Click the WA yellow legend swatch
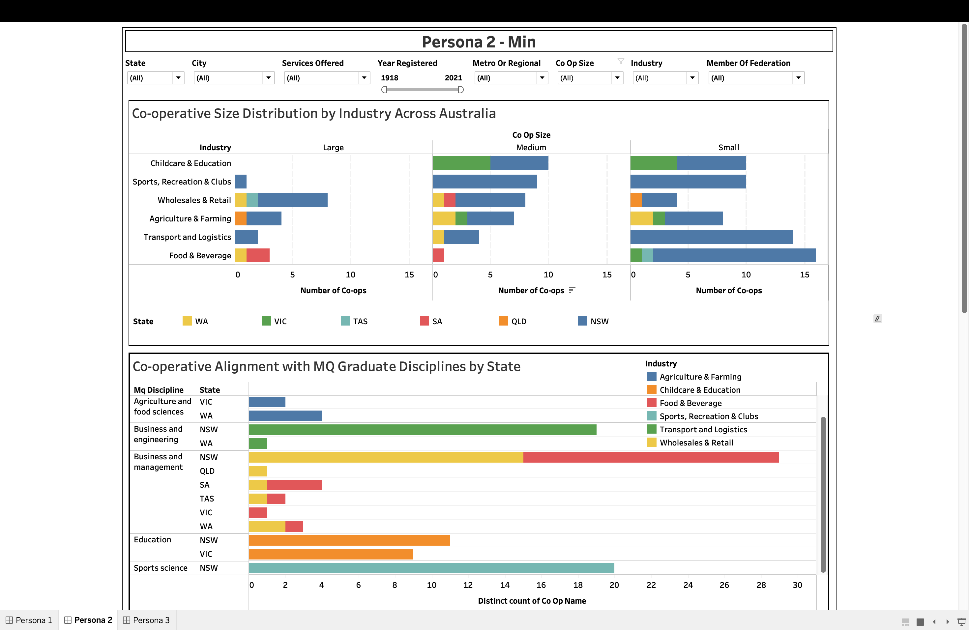Viewport: 969px width, 630px height. [187, 321]
